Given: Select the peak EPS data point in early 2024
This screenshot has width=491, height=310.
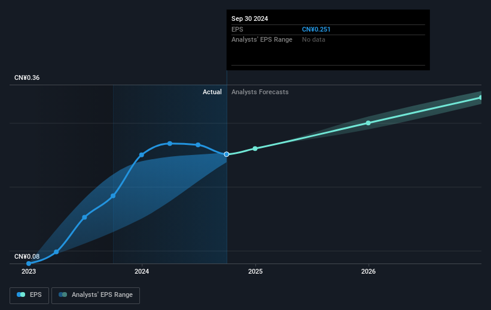Looking at the screenshot, I should (x=170, y=144).
